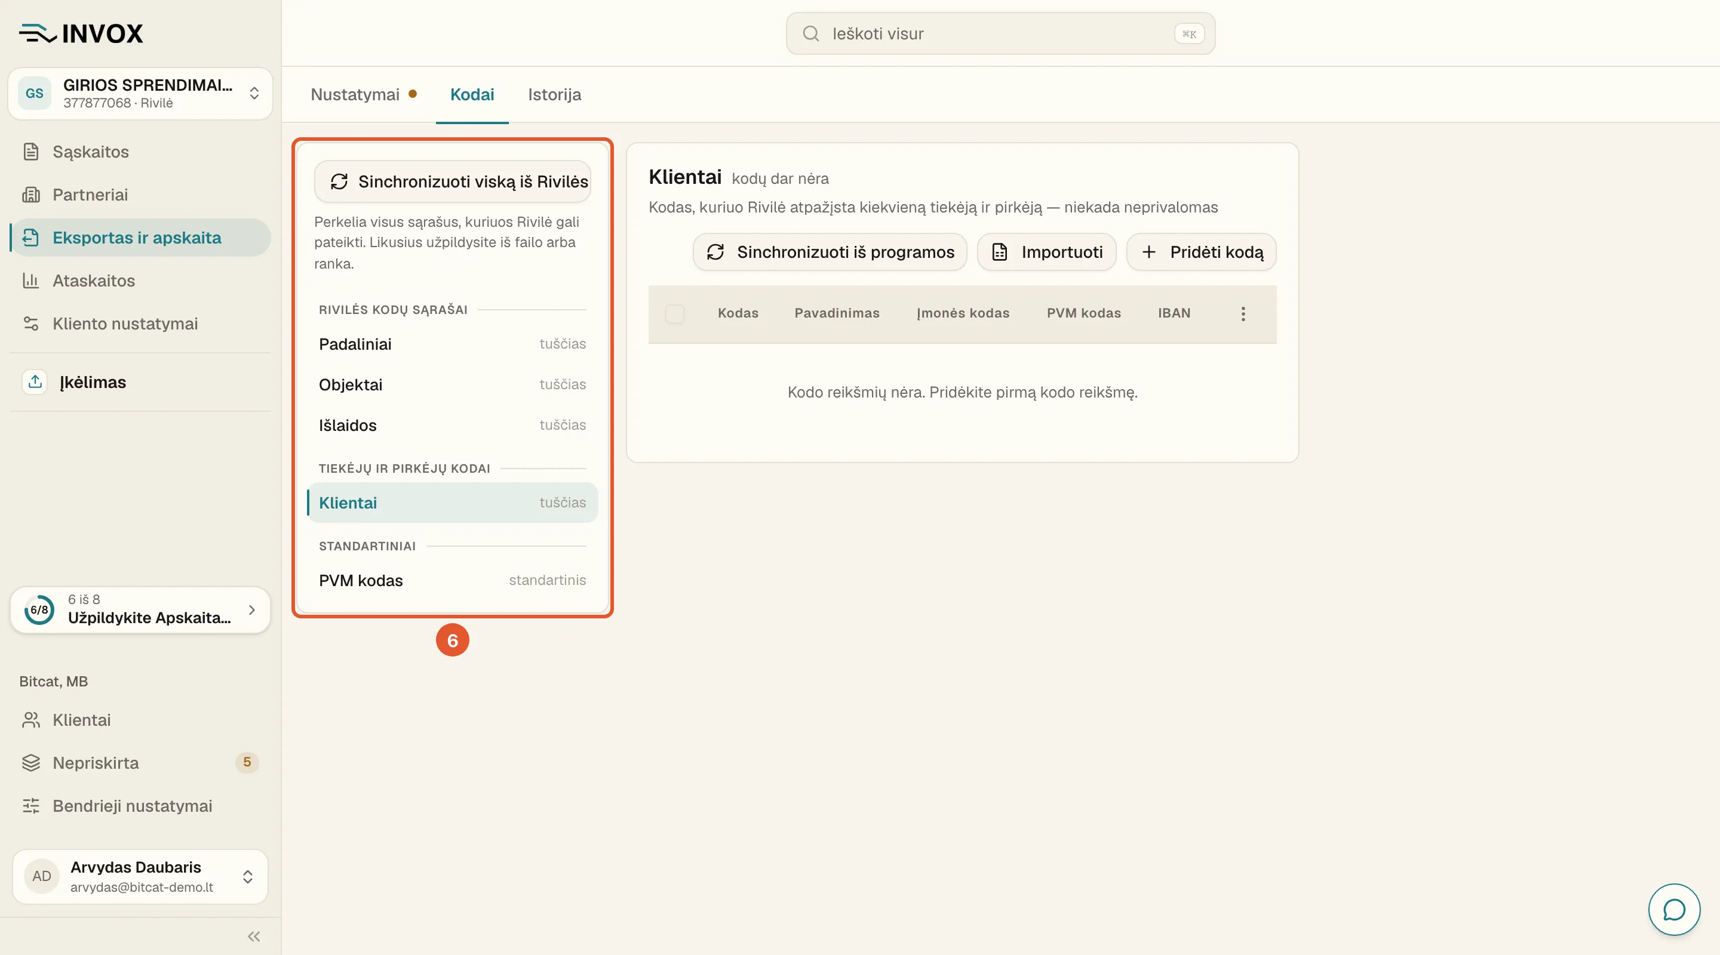Collapse the sidebar with double chevron
This screenshot has height=955, width=1720.
click(x=254, y=936)
